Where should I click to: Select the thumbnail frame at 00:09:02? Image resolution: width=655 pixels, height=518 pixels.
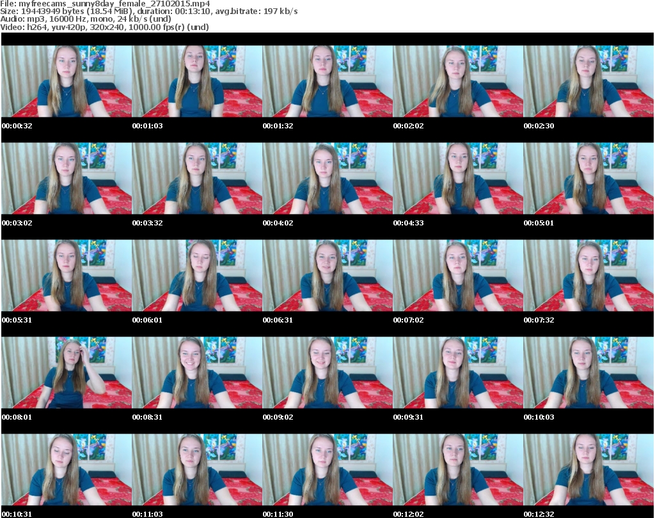pos(327,372)
